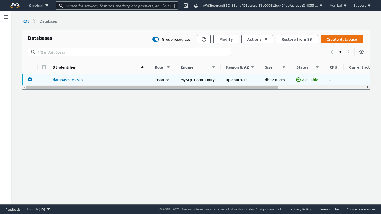Open the Support dropdown menu

[x=362, y=6]
